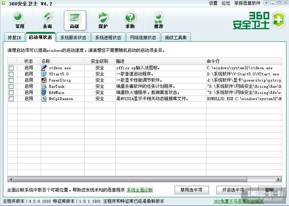The image size is (289, 206).
Task: Switch to the 修复IE tab
Action: click(15, 37)
